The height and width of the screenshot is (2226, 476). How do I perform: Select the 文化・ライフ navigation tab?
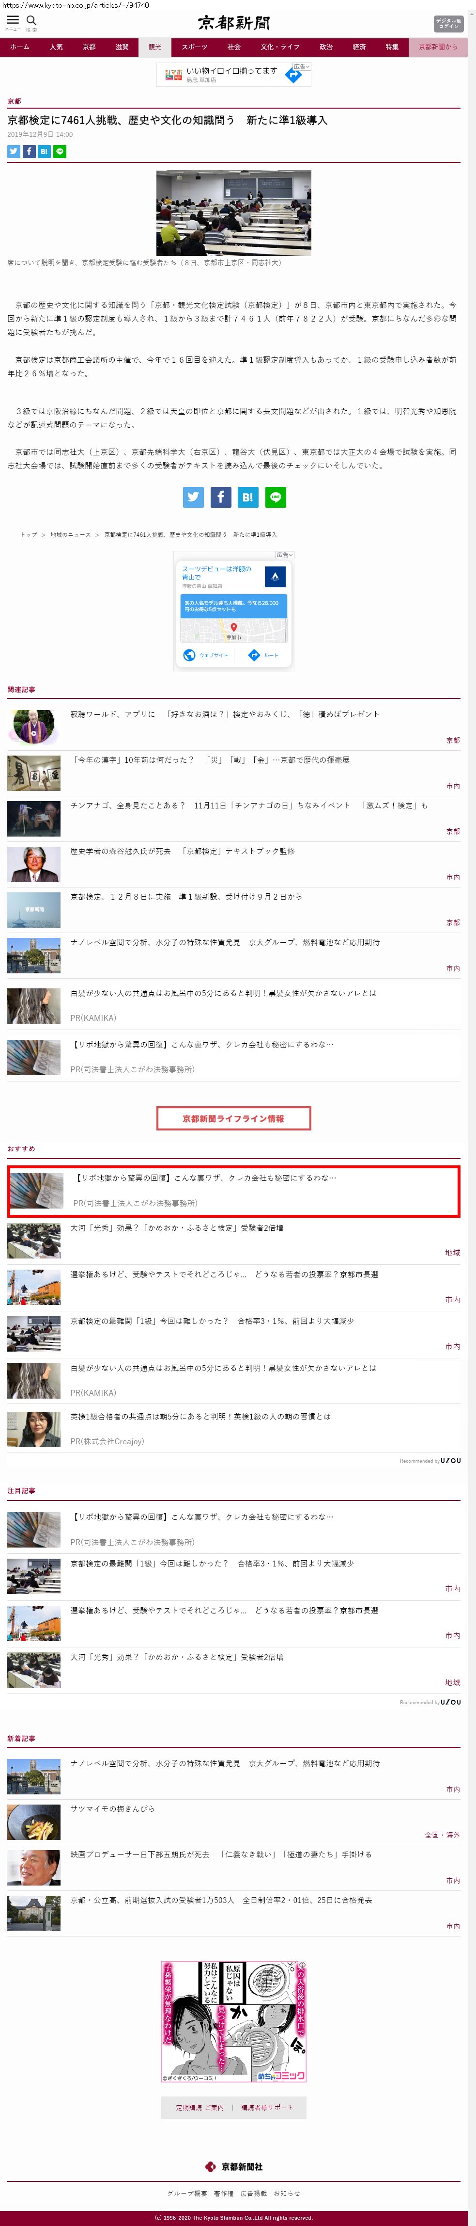pos(280,48)
